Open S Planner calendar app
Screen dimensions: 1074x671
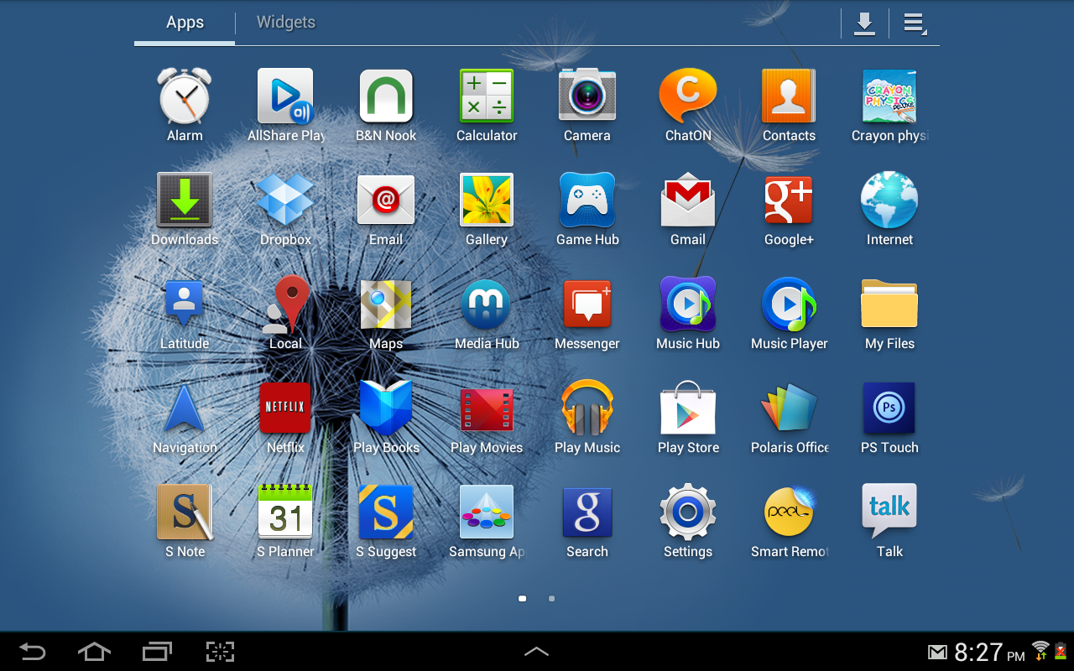285,512
